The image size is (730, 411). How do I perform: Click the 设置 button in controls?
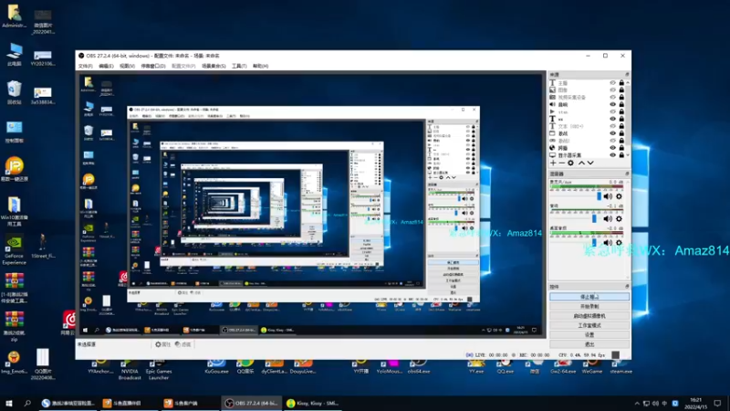[x=589, y=334]
